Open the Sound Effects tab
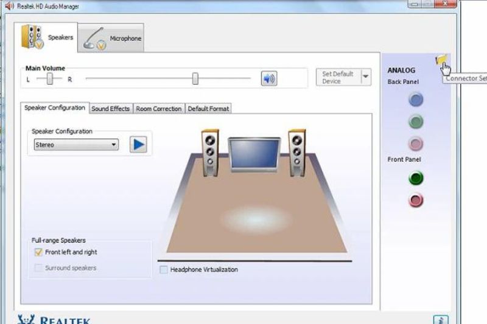This screenshot has height=324, width=487. (x=111, y=109)
